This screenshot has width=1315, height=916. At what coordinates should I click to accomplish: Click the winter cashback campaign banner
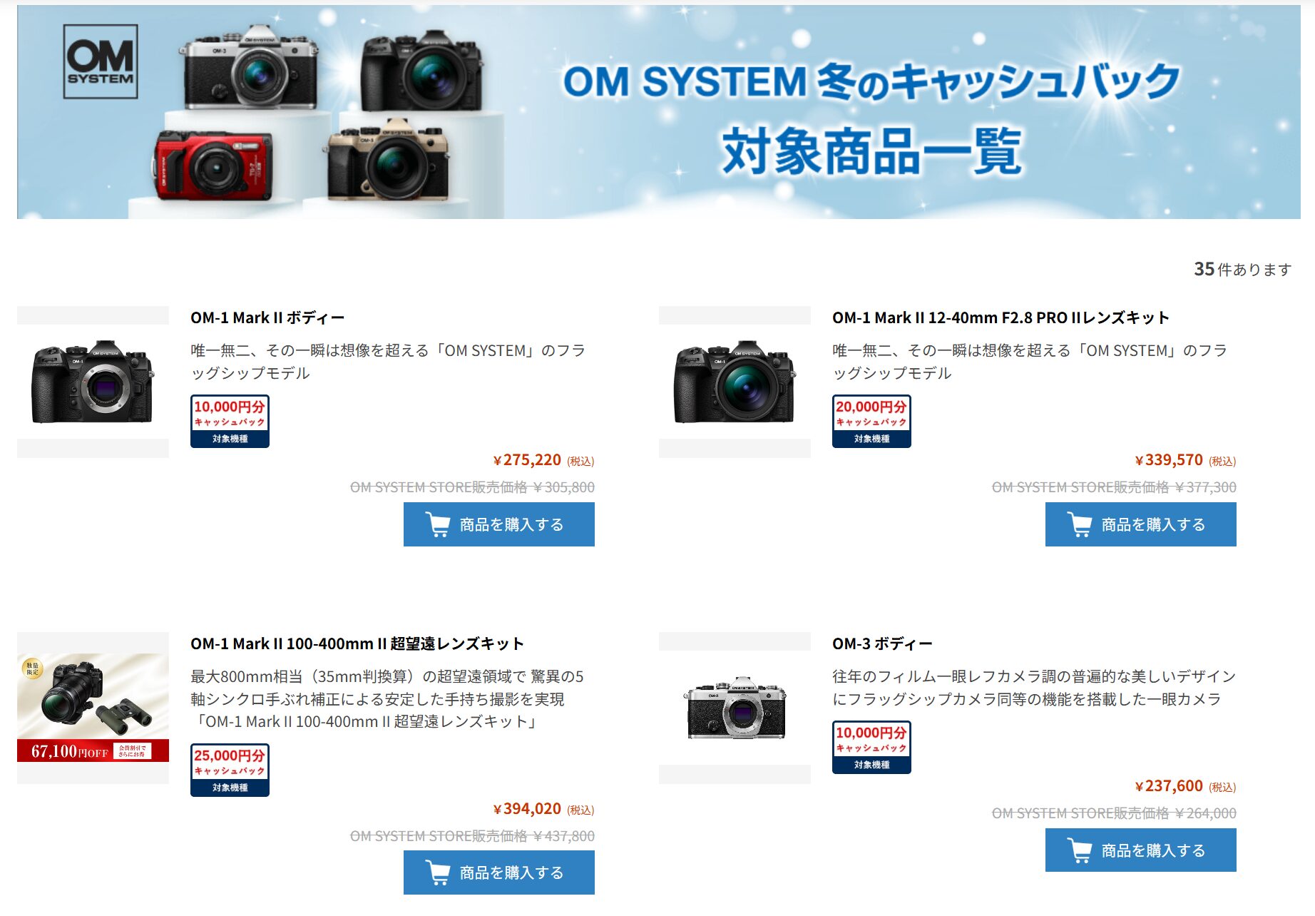[x=659, y=112]
